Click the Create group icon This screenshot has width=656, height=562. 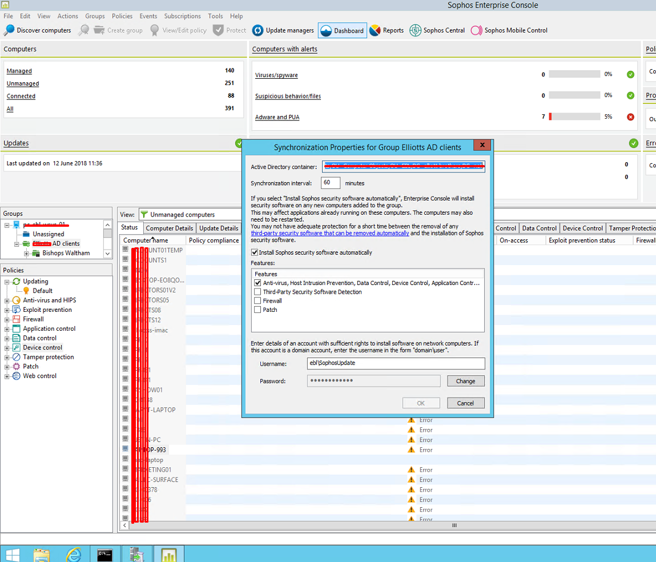[x=99, y=30]
